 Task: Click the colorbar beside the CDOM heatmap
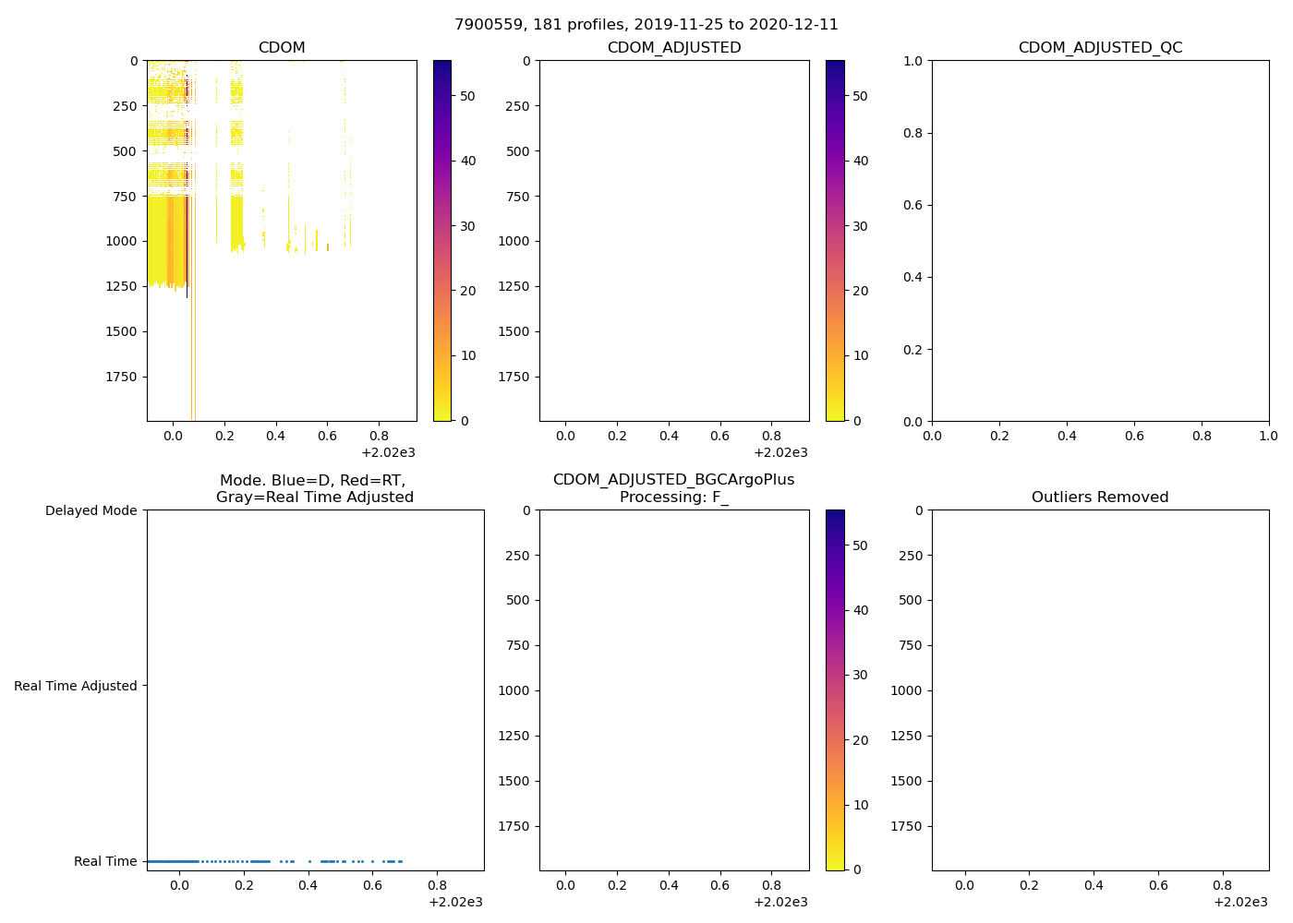coord(442,240)
